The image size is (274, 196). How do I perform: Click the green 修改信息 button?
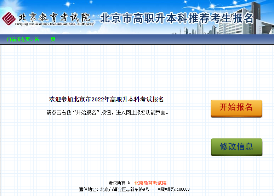pos(236,147)
